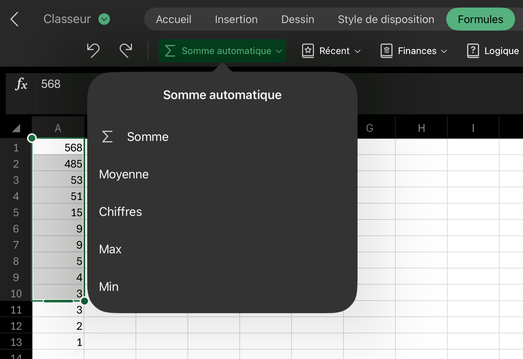523x359 pixels.
Task: Select the Formules tab
Action: pyautogui.click(x=480, y=19)
